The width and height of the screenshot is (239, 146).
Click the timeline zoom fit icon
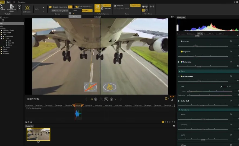[28, 122]
